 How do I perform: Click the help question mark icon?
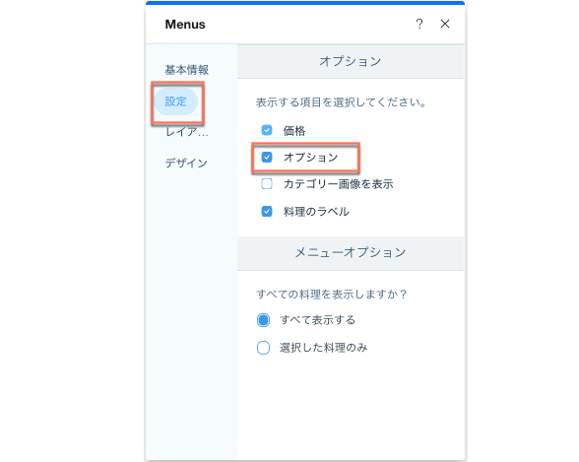419,24
